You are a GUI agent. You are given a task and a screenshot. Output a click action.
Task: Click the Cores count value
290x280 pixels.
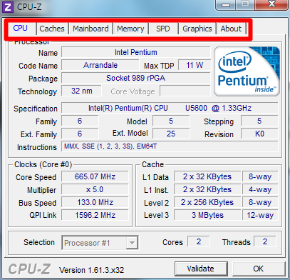199,241
